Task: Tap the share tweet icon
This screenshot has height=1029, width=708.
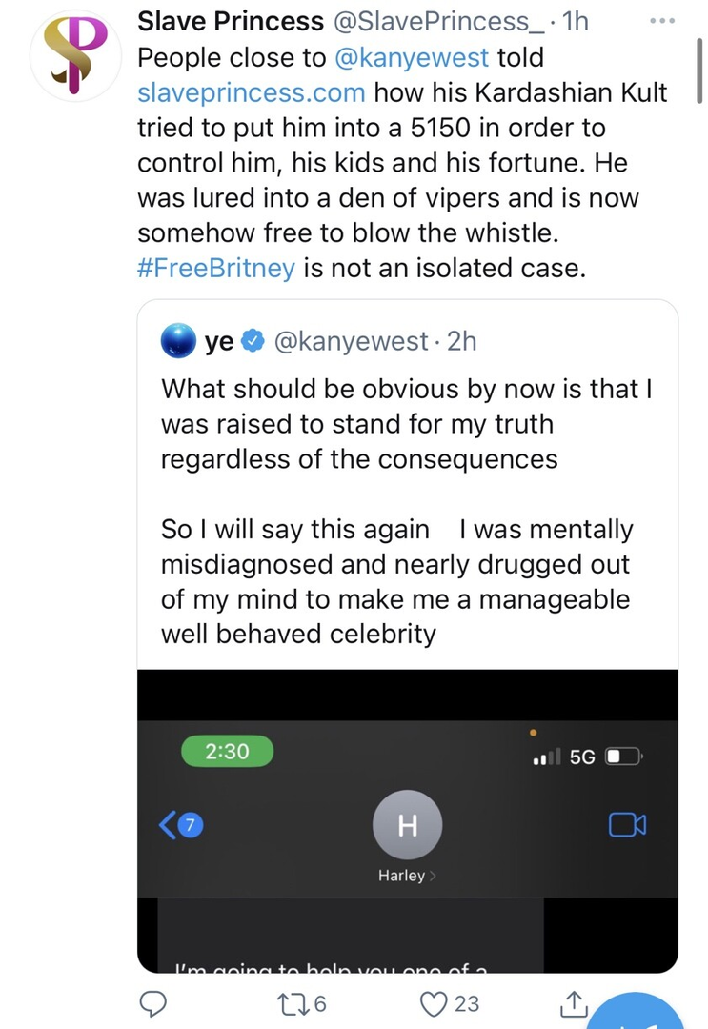Action: point(573,1002)
